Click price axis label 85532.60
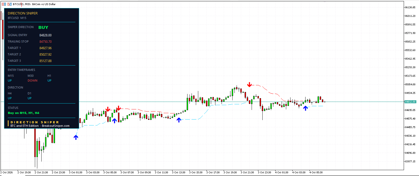This screenshot has height=176, width=419. pos(410,50)
